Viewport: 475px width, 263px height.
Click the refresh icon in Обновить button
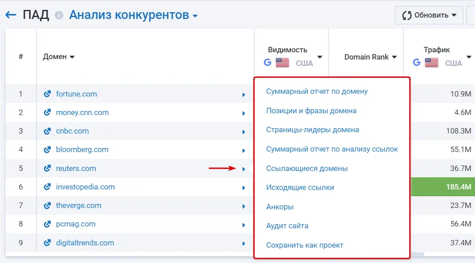[407, 15]
